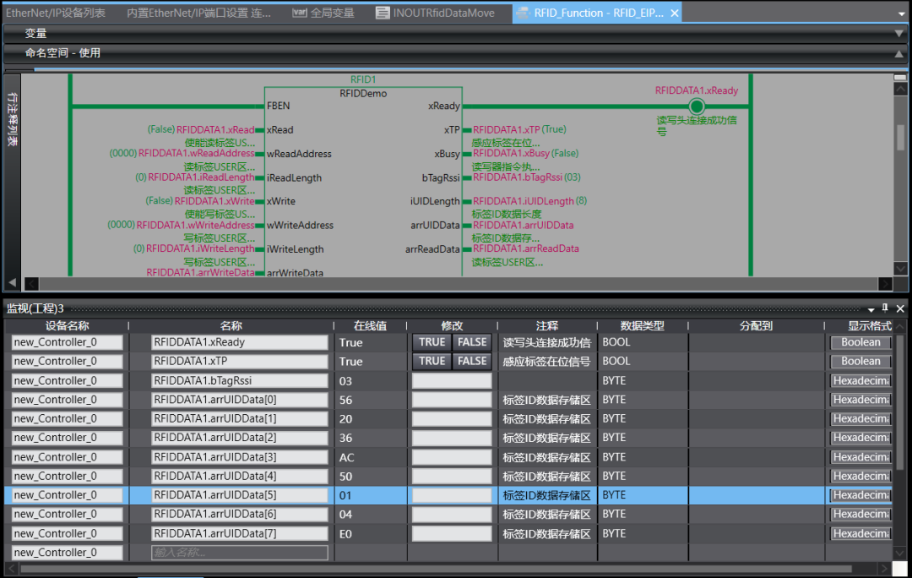Set RFIDDATA1.xTP to FALSE
Screen dimensions: 912x578
tap(472, 361)
